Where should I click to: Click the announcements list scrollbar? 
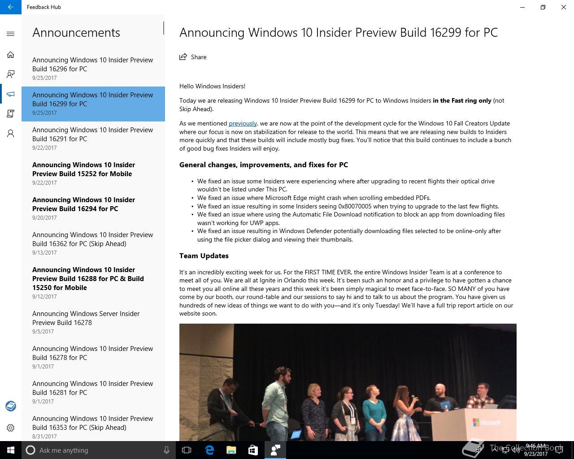pos(163,28)
